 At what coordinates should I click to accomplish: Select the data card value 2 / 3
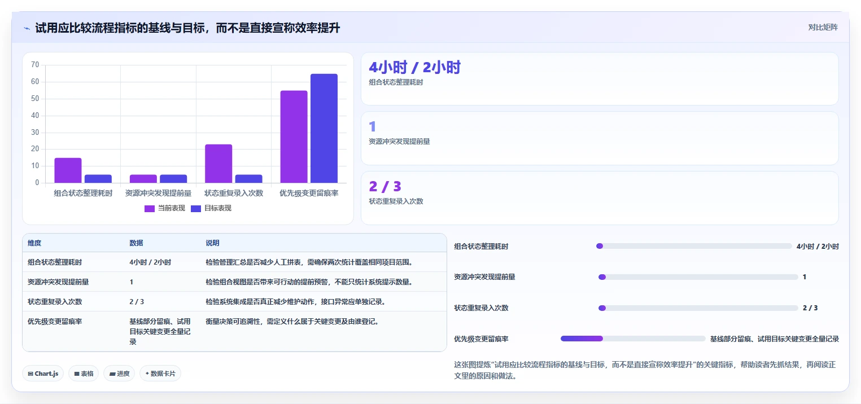384,187
